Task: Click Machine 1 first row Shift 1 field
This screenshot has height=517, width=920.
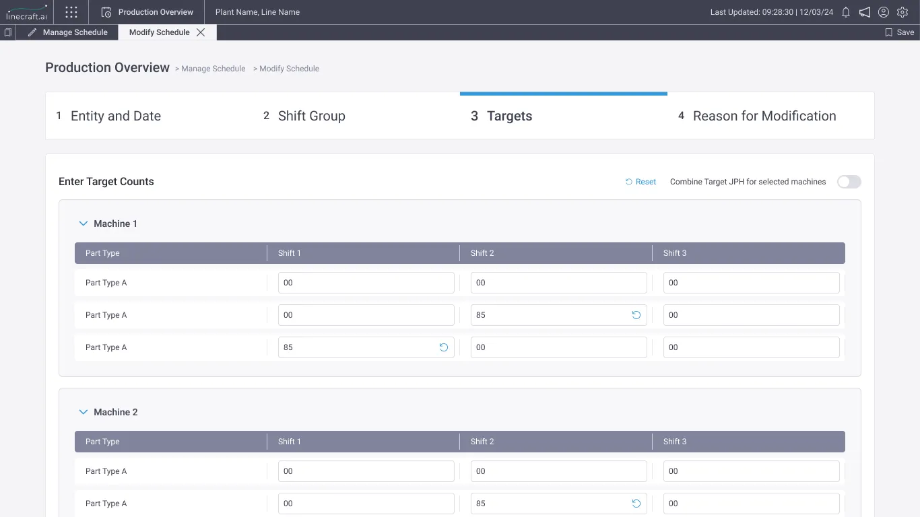Action: point(366,283)
